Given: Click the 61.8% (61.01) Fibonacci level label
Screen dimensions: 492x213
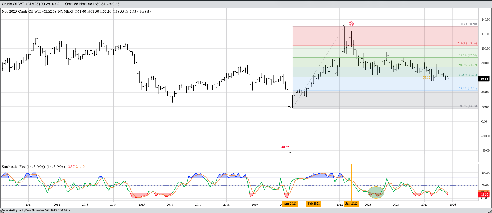Looking at the screenshot, I should 467,75.
